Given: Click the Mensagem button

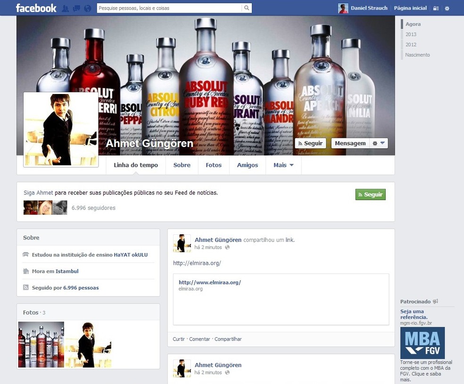Looking at the screenshot, I should [350, 144].
